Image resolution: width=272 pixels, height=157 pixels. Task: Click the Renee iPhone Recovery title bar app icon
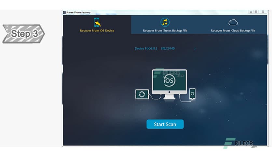point(65,12)
